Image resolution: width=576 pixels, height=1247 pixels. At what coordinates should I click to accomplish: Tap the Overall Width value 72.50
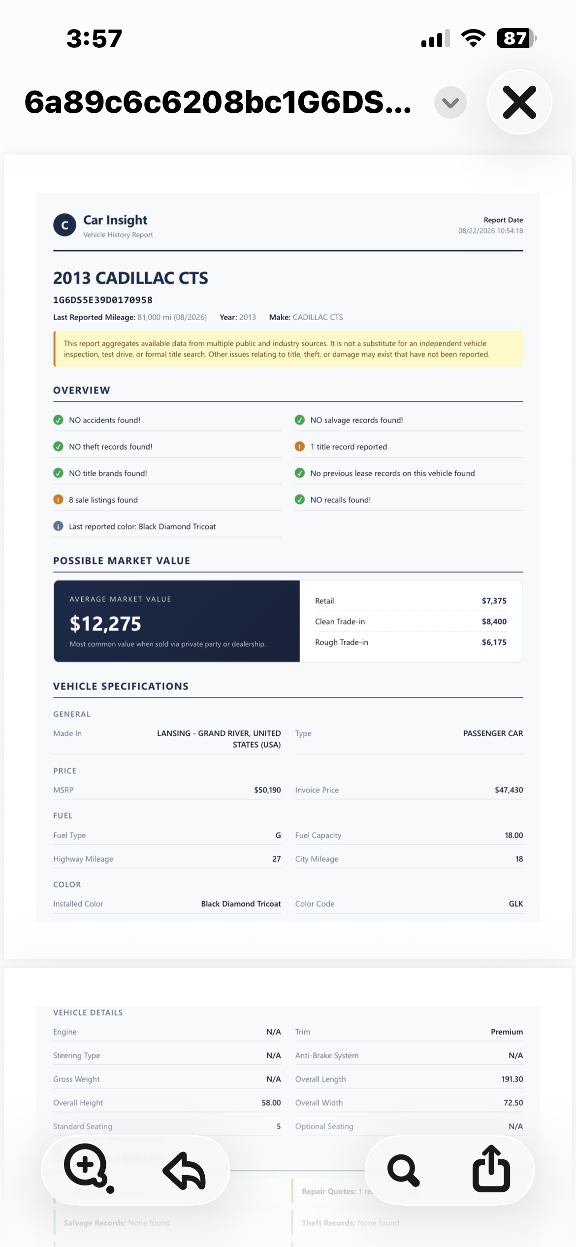[513, 1103]
